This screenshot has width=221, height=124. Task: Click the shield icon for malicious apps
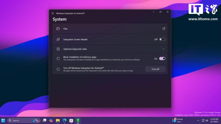click(58, 59)
